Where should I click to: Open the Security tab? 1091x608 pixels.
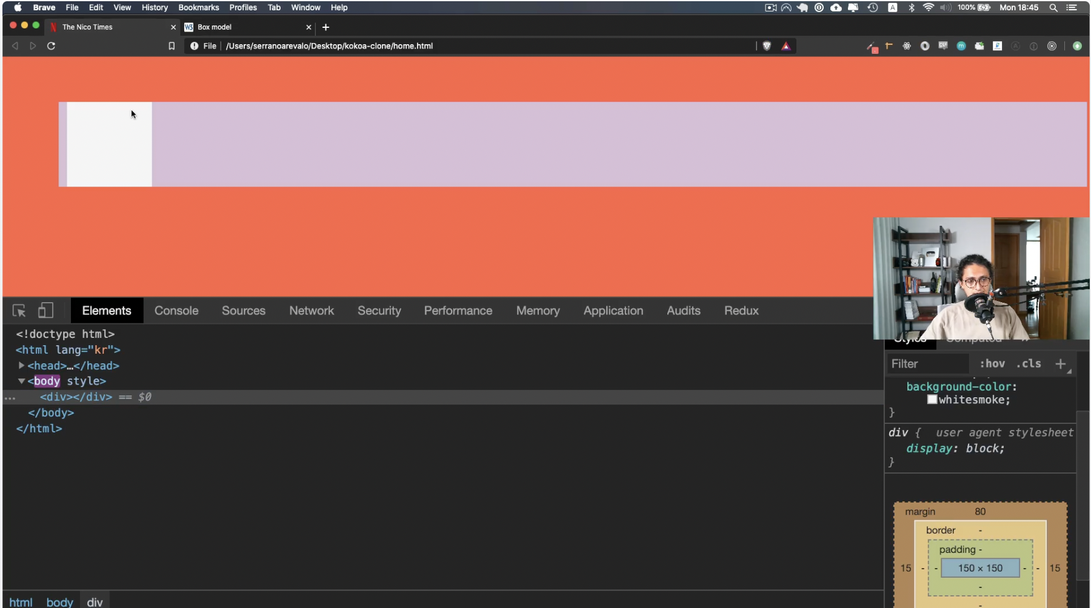point(379,311)
